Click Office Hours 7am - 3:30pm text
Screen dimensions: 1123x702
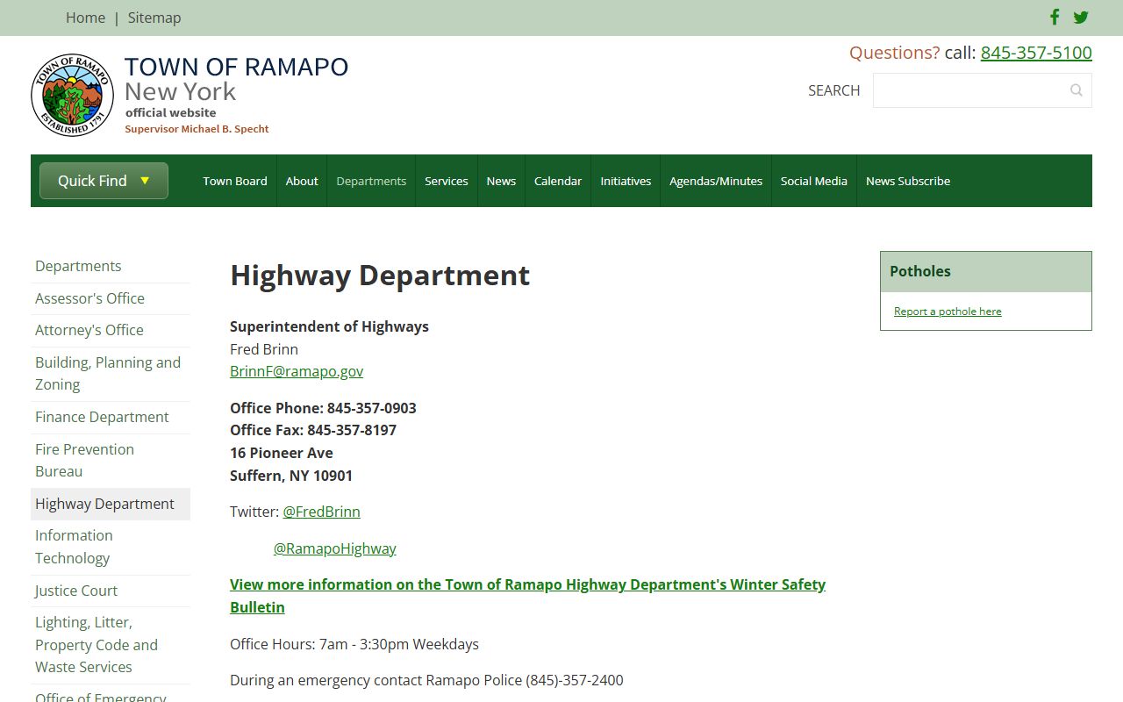click(354, 644)
